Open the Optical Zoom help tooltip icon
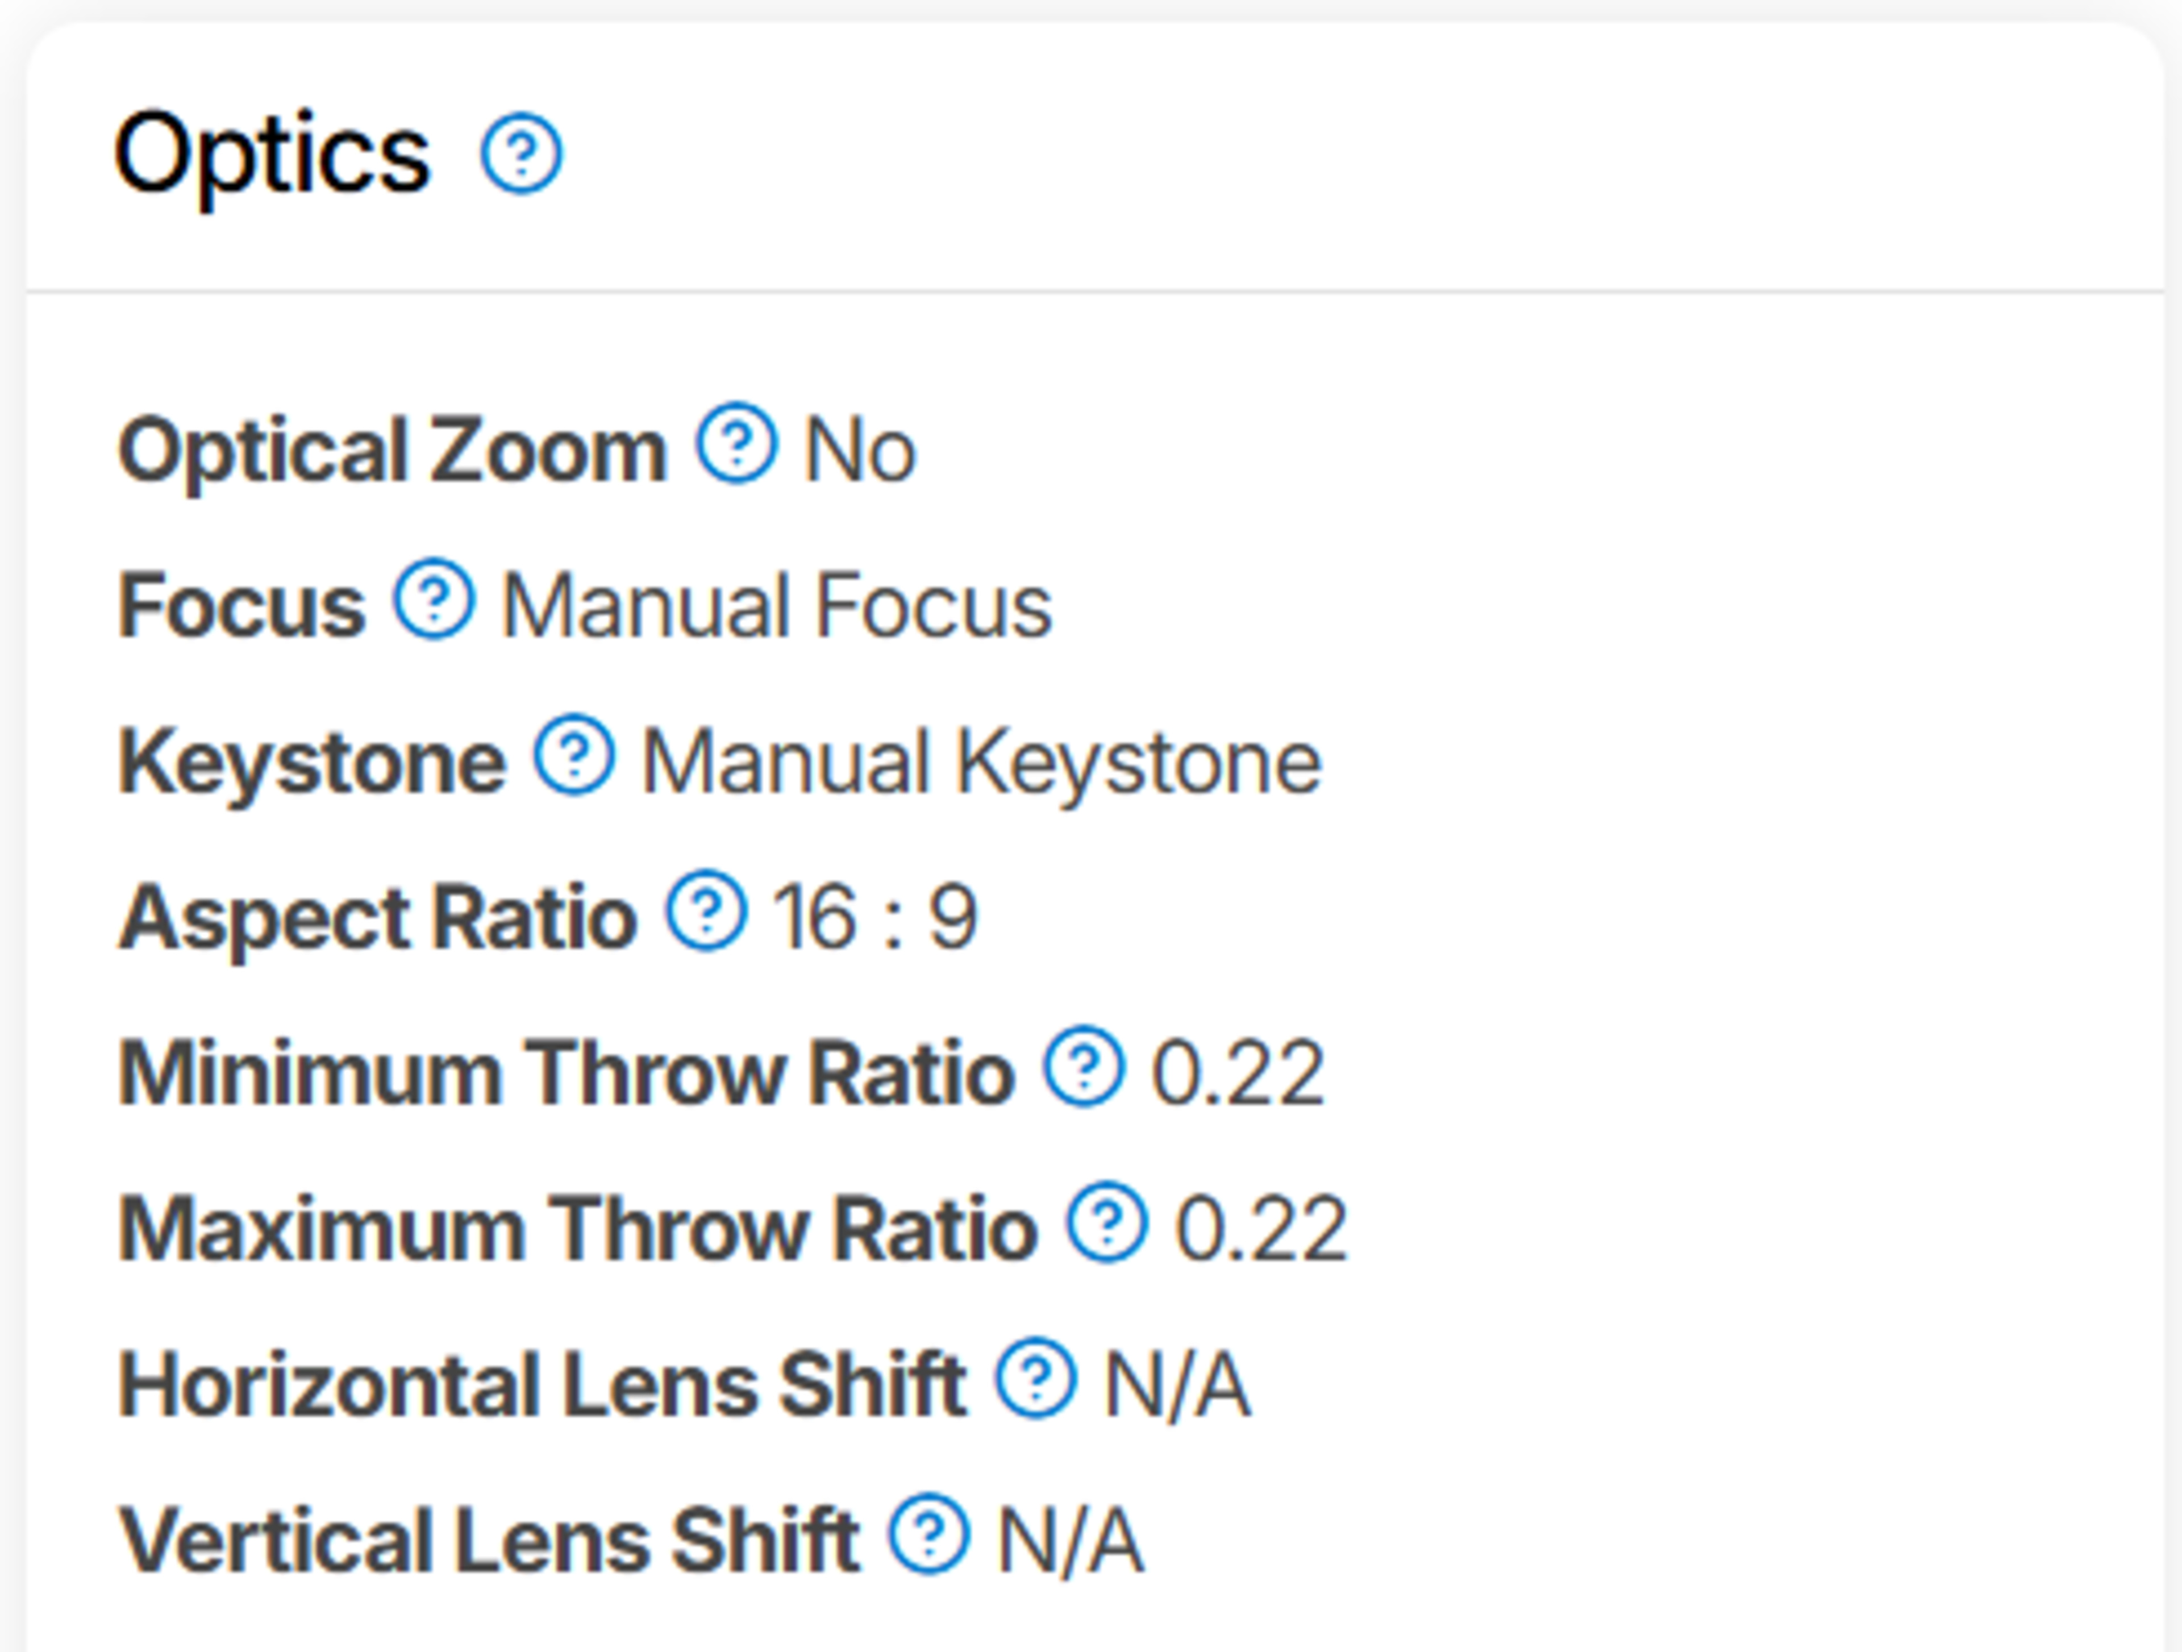2182x1652 pixels. [736, 444]
